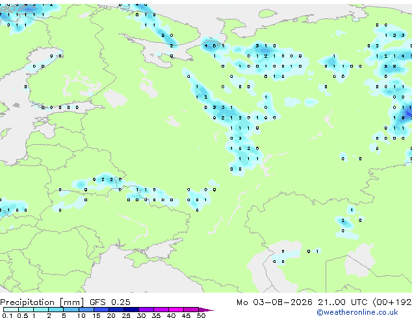Click the '25' legend scale value
This screenshot has width=412, height=318.
[126, 315]
